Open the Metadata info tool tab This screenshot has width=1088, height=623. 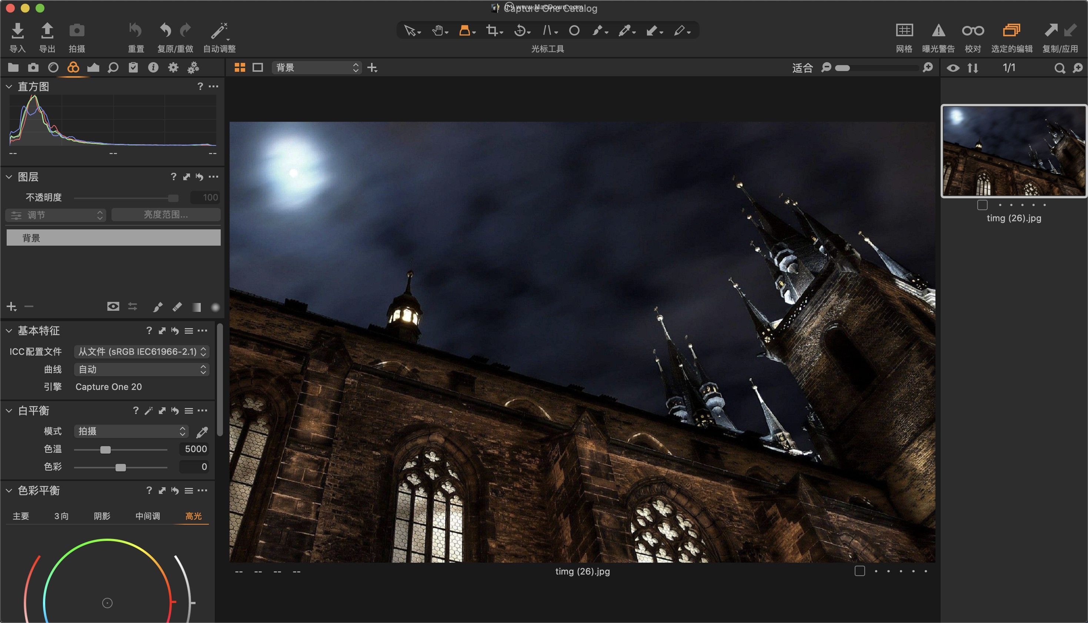153,68
